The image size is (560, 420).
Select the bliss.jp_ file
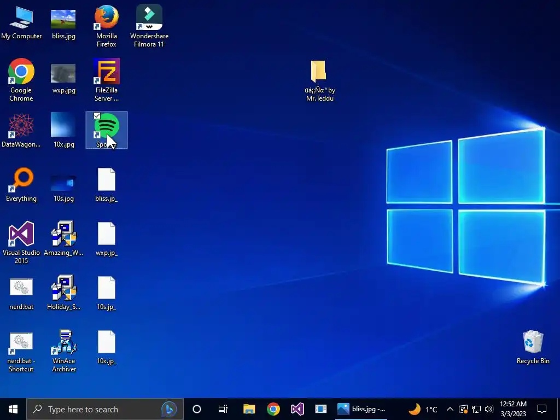pyautogui.click(x=107, y=184)
